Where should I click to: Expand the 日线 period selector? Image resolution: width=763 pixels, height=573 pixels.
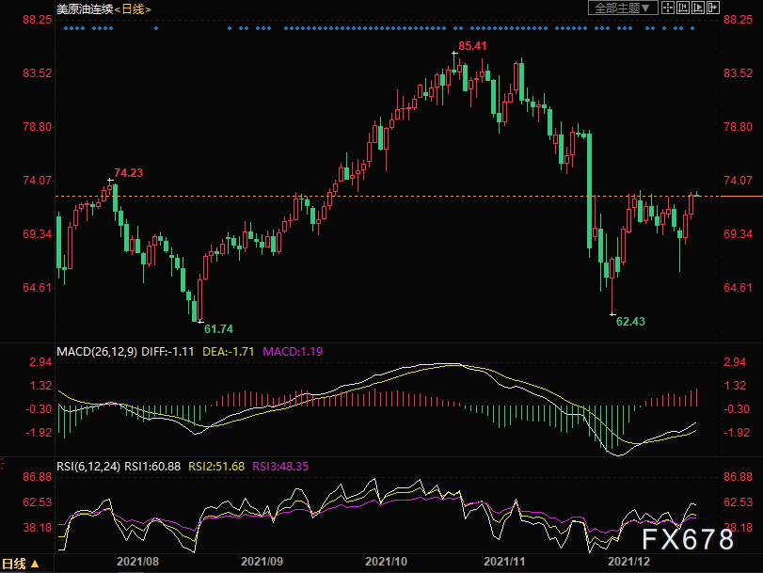(21, 564)
